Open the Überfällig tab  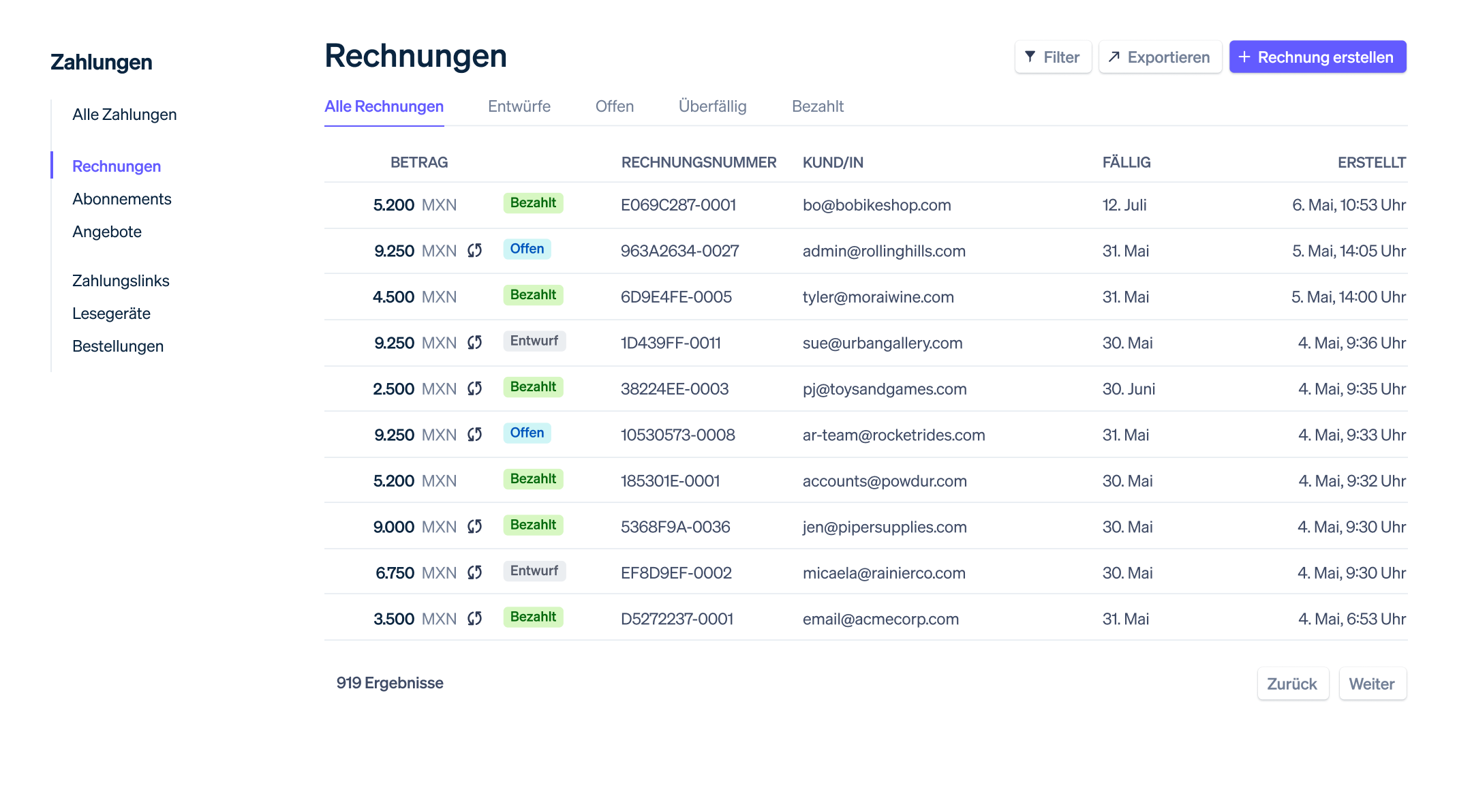pyautogui.click(x=713, y=106)
